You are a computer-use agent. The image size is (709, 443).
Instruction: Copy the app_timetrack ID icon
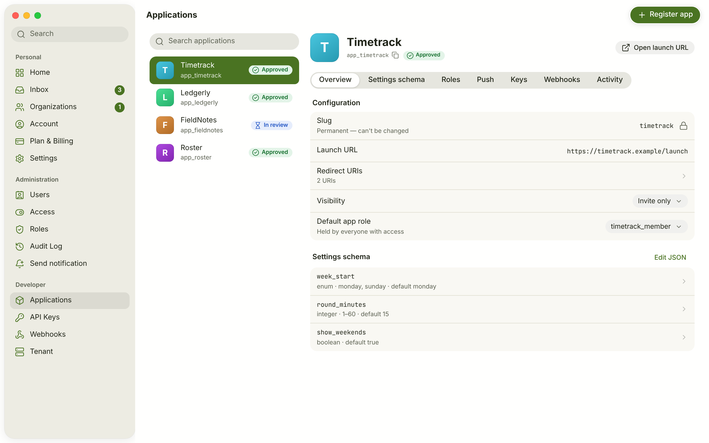395,55
